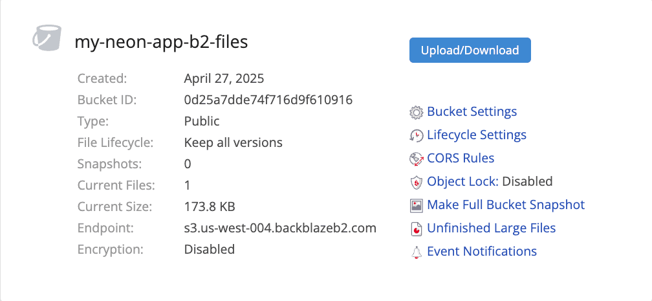Click the gear icon for Bucket Settings

pyautogui.click(x=417, y=113)
